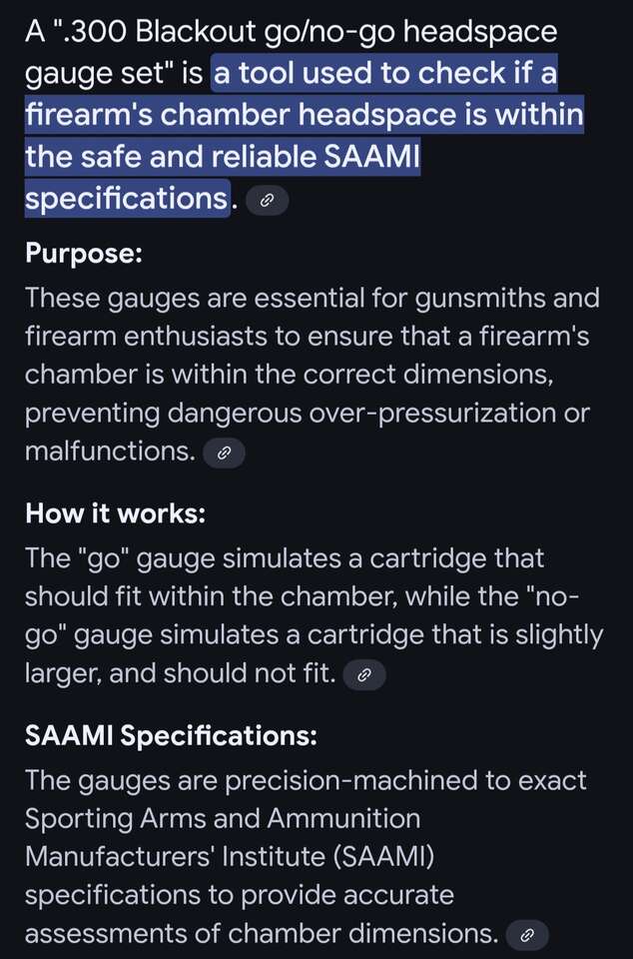This screenshot has width=633, height=959.
Task: Click "go" gauge text in How it works
Action: (x=110, y=558)
